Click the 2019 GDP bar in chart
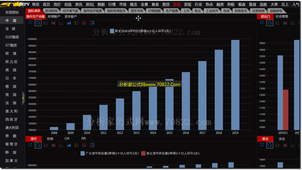The width and height of the screenshot is (302, 170). pyautogui.click(x=235, y=85)
